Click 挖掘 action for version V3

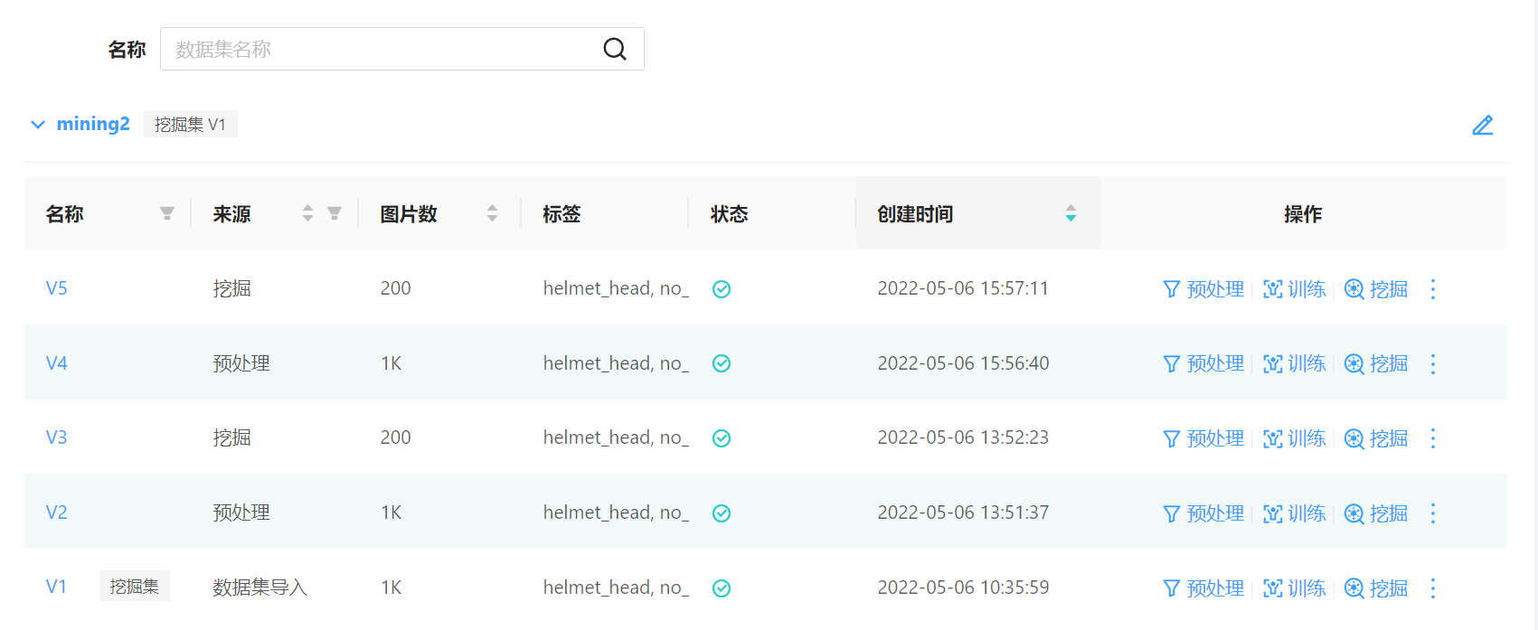[x=1376, y=438]
